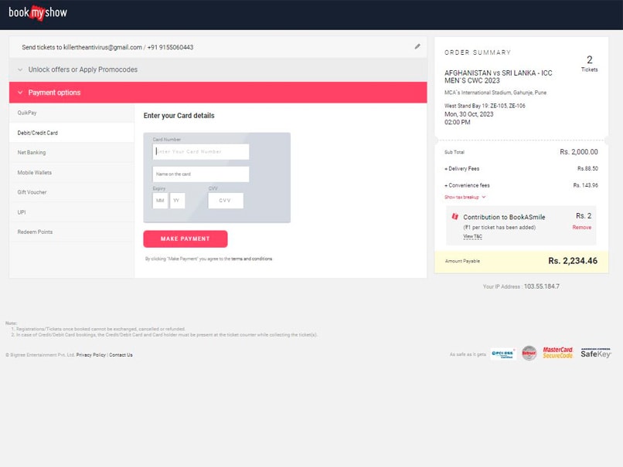Open Redeem Points option

(x=72, y=232)
